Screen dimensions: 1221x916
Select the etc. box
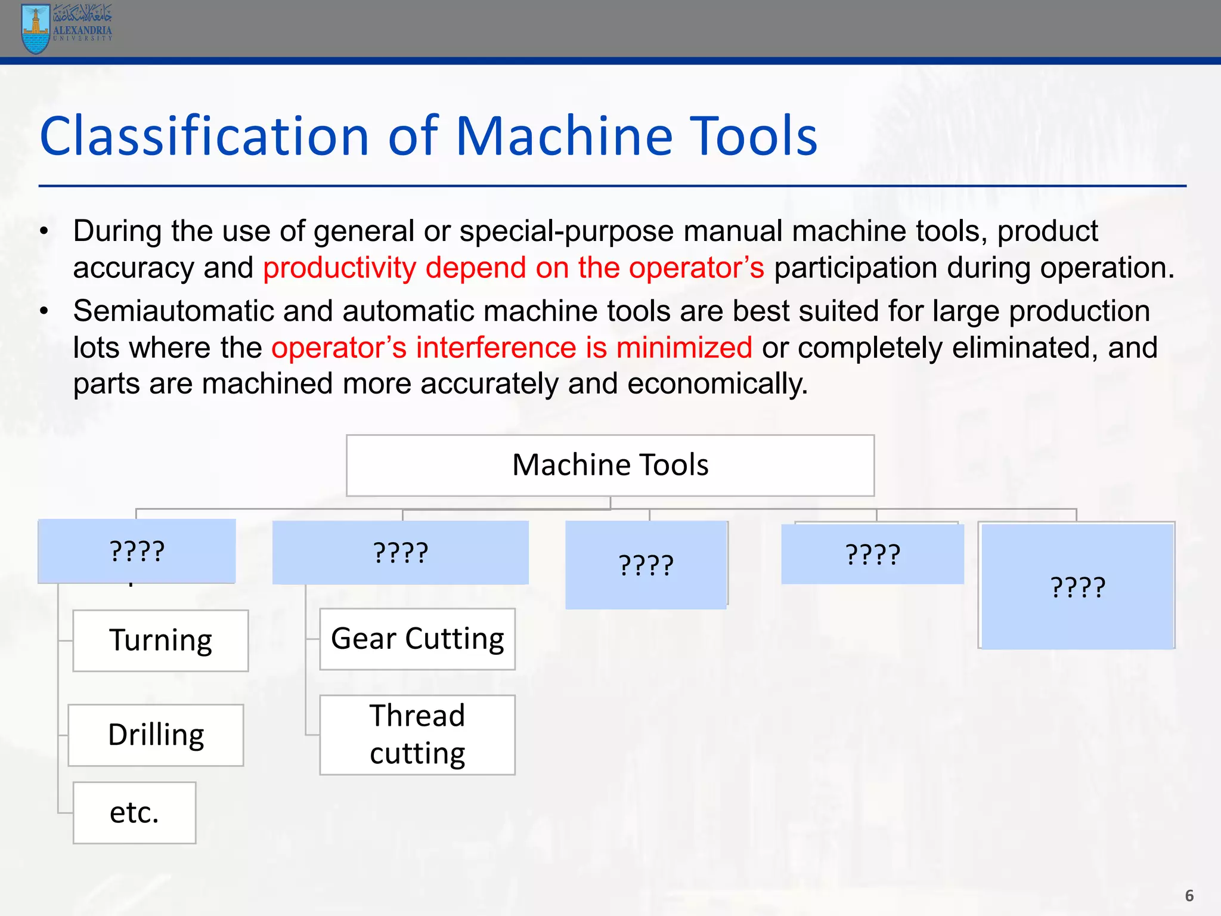click(x=134, y=813)
